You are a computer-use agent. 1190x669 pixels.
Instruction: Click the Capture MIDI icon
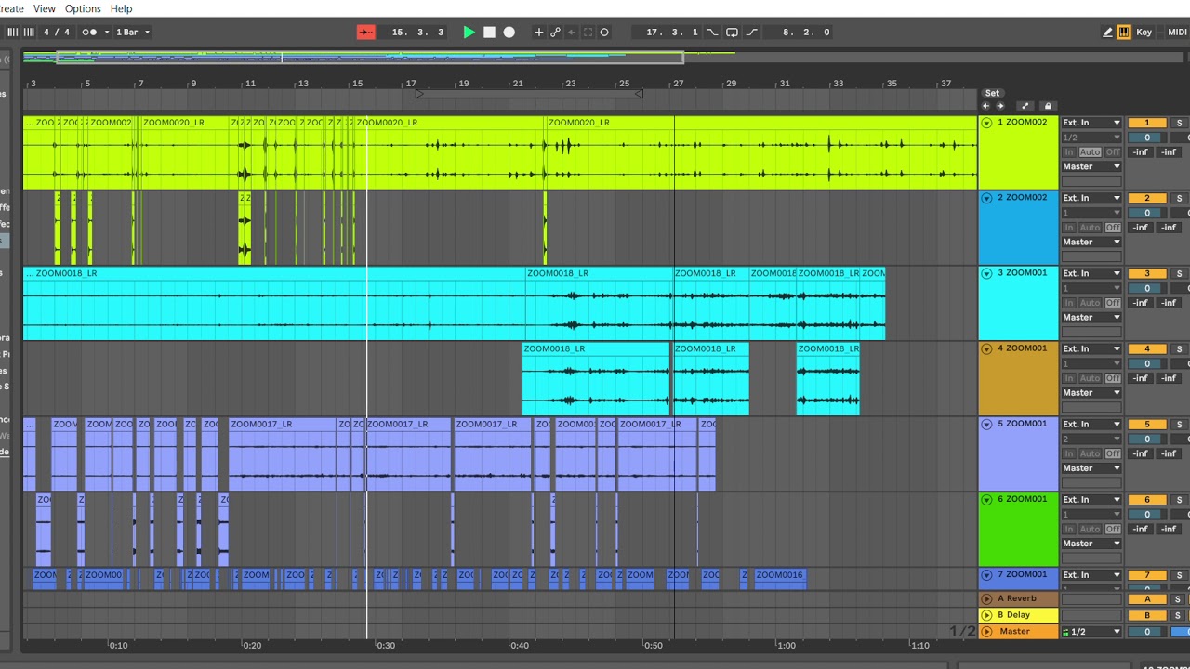click(588, 32)
